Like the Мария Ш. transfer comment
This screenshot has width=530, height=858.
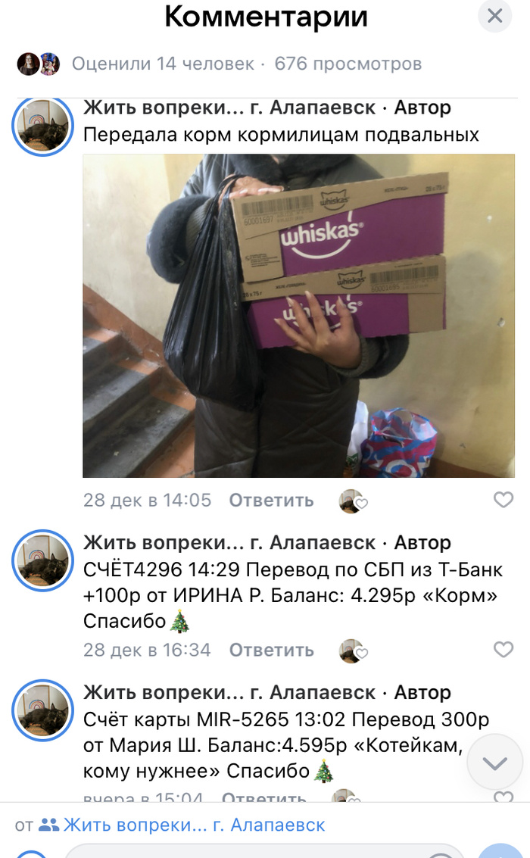click(503, 797)
